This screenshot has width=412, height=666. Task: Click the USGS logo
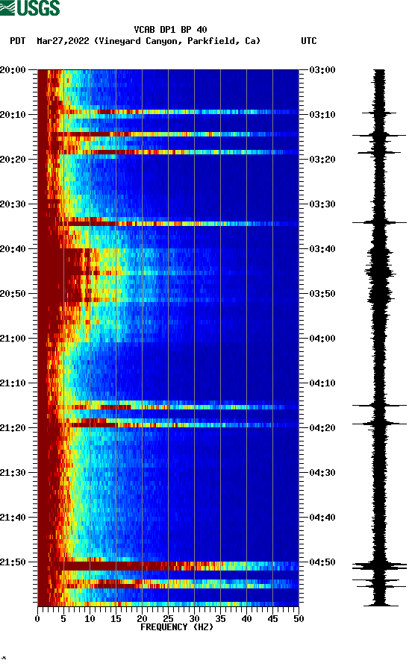[x=30, y=7]
